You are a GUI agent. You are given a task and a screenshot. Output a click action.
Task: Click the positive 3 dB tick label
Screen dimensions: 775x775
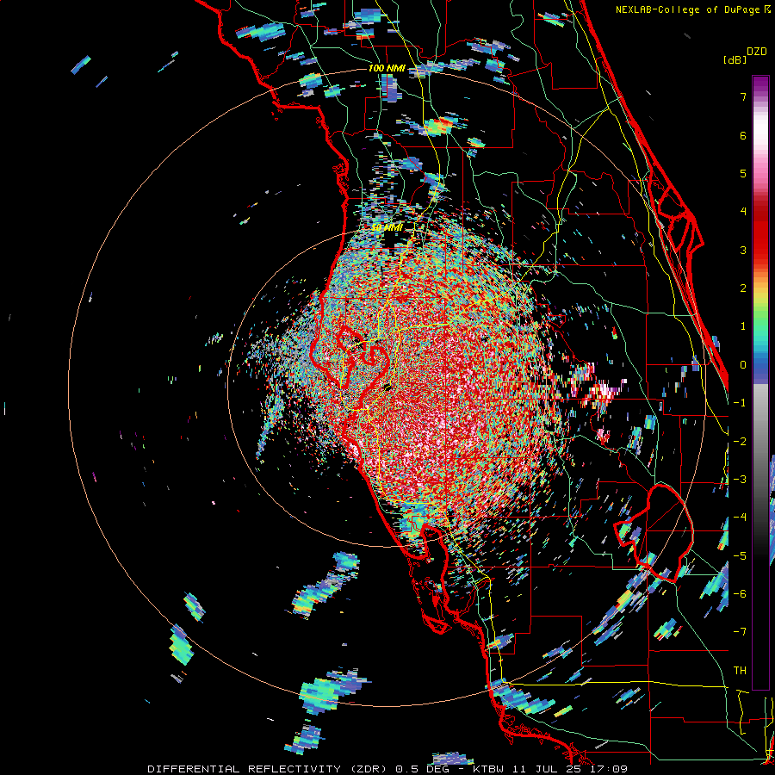[743, 250]
